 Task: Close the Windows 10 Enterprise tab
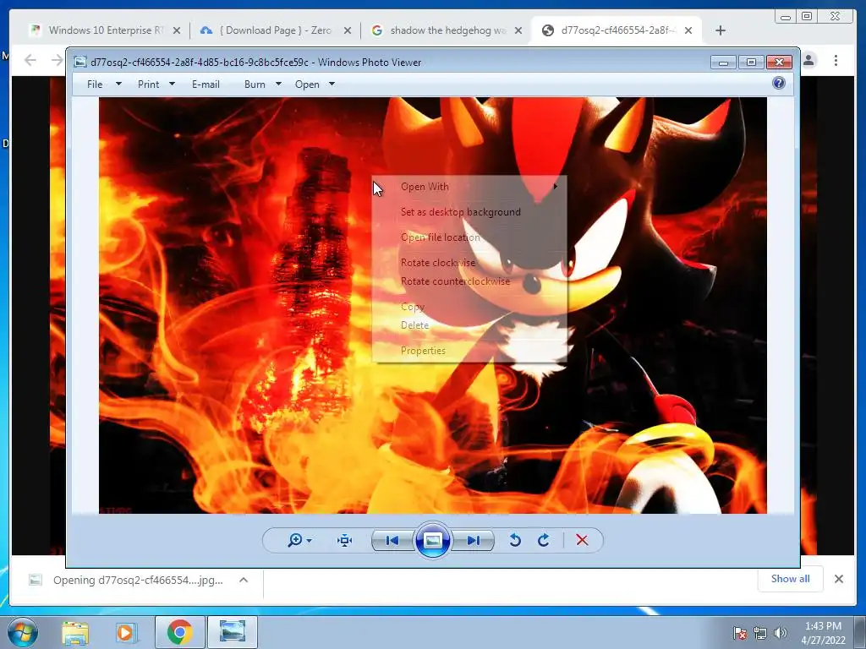coord(177,31)
